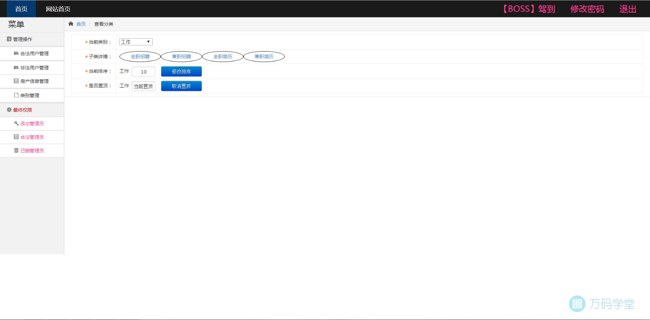Select the 全职简历 subcategory

(x=223, y=56)
